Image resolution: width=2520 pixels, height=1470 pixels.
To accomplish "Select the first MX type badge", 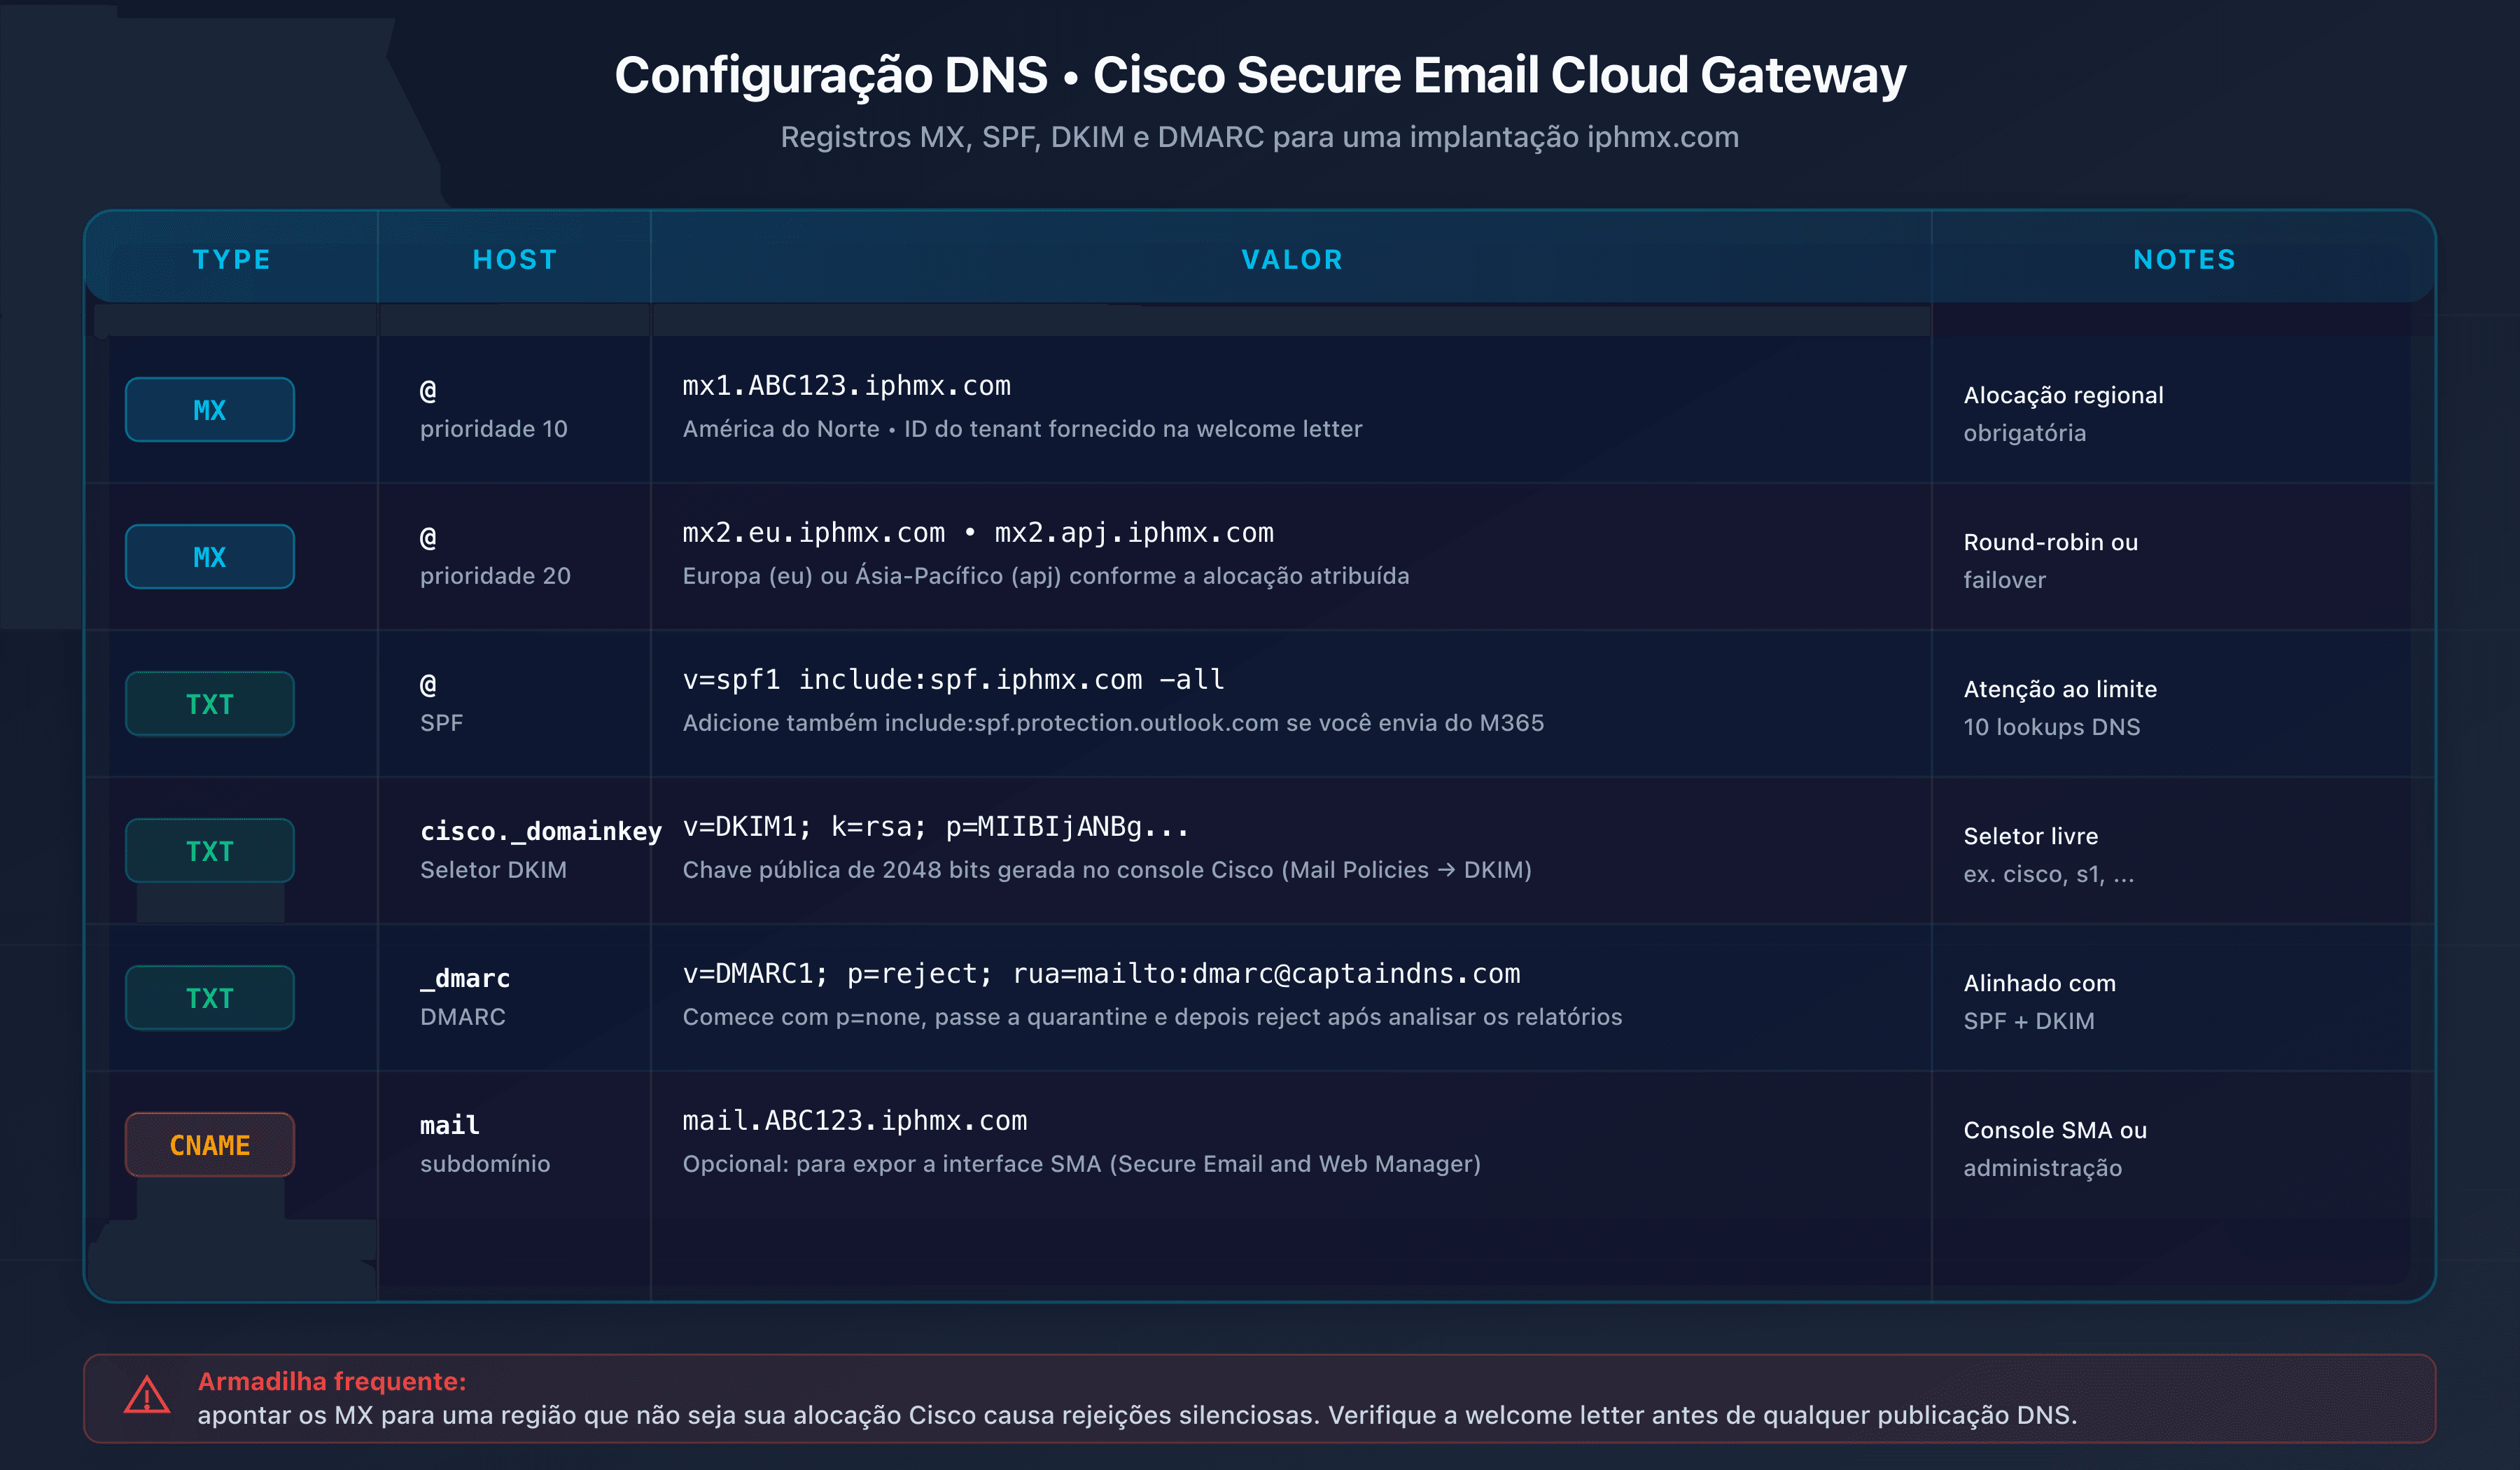I will 209,409.
